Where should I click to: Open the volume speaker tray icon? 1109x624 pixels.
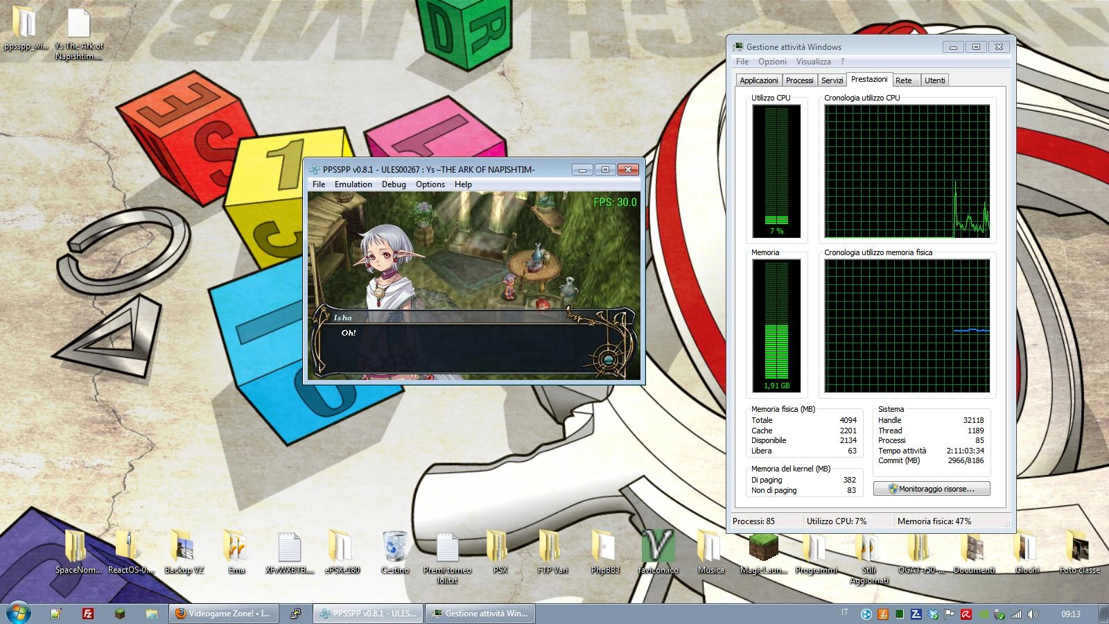click(x=1032, y=614)
